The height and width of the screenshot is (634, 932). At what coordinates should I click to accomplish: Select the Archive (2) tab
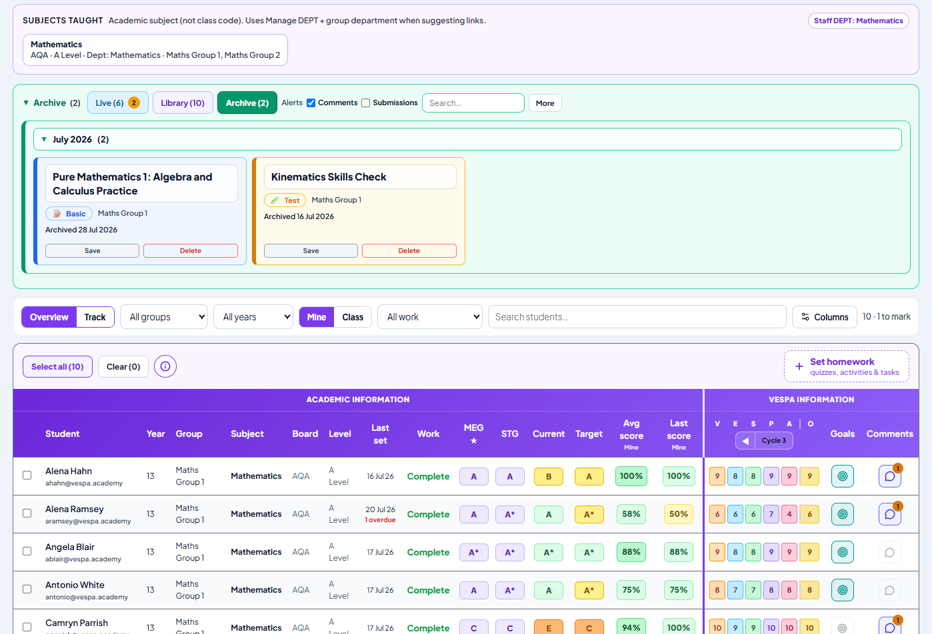click(247, 103)
